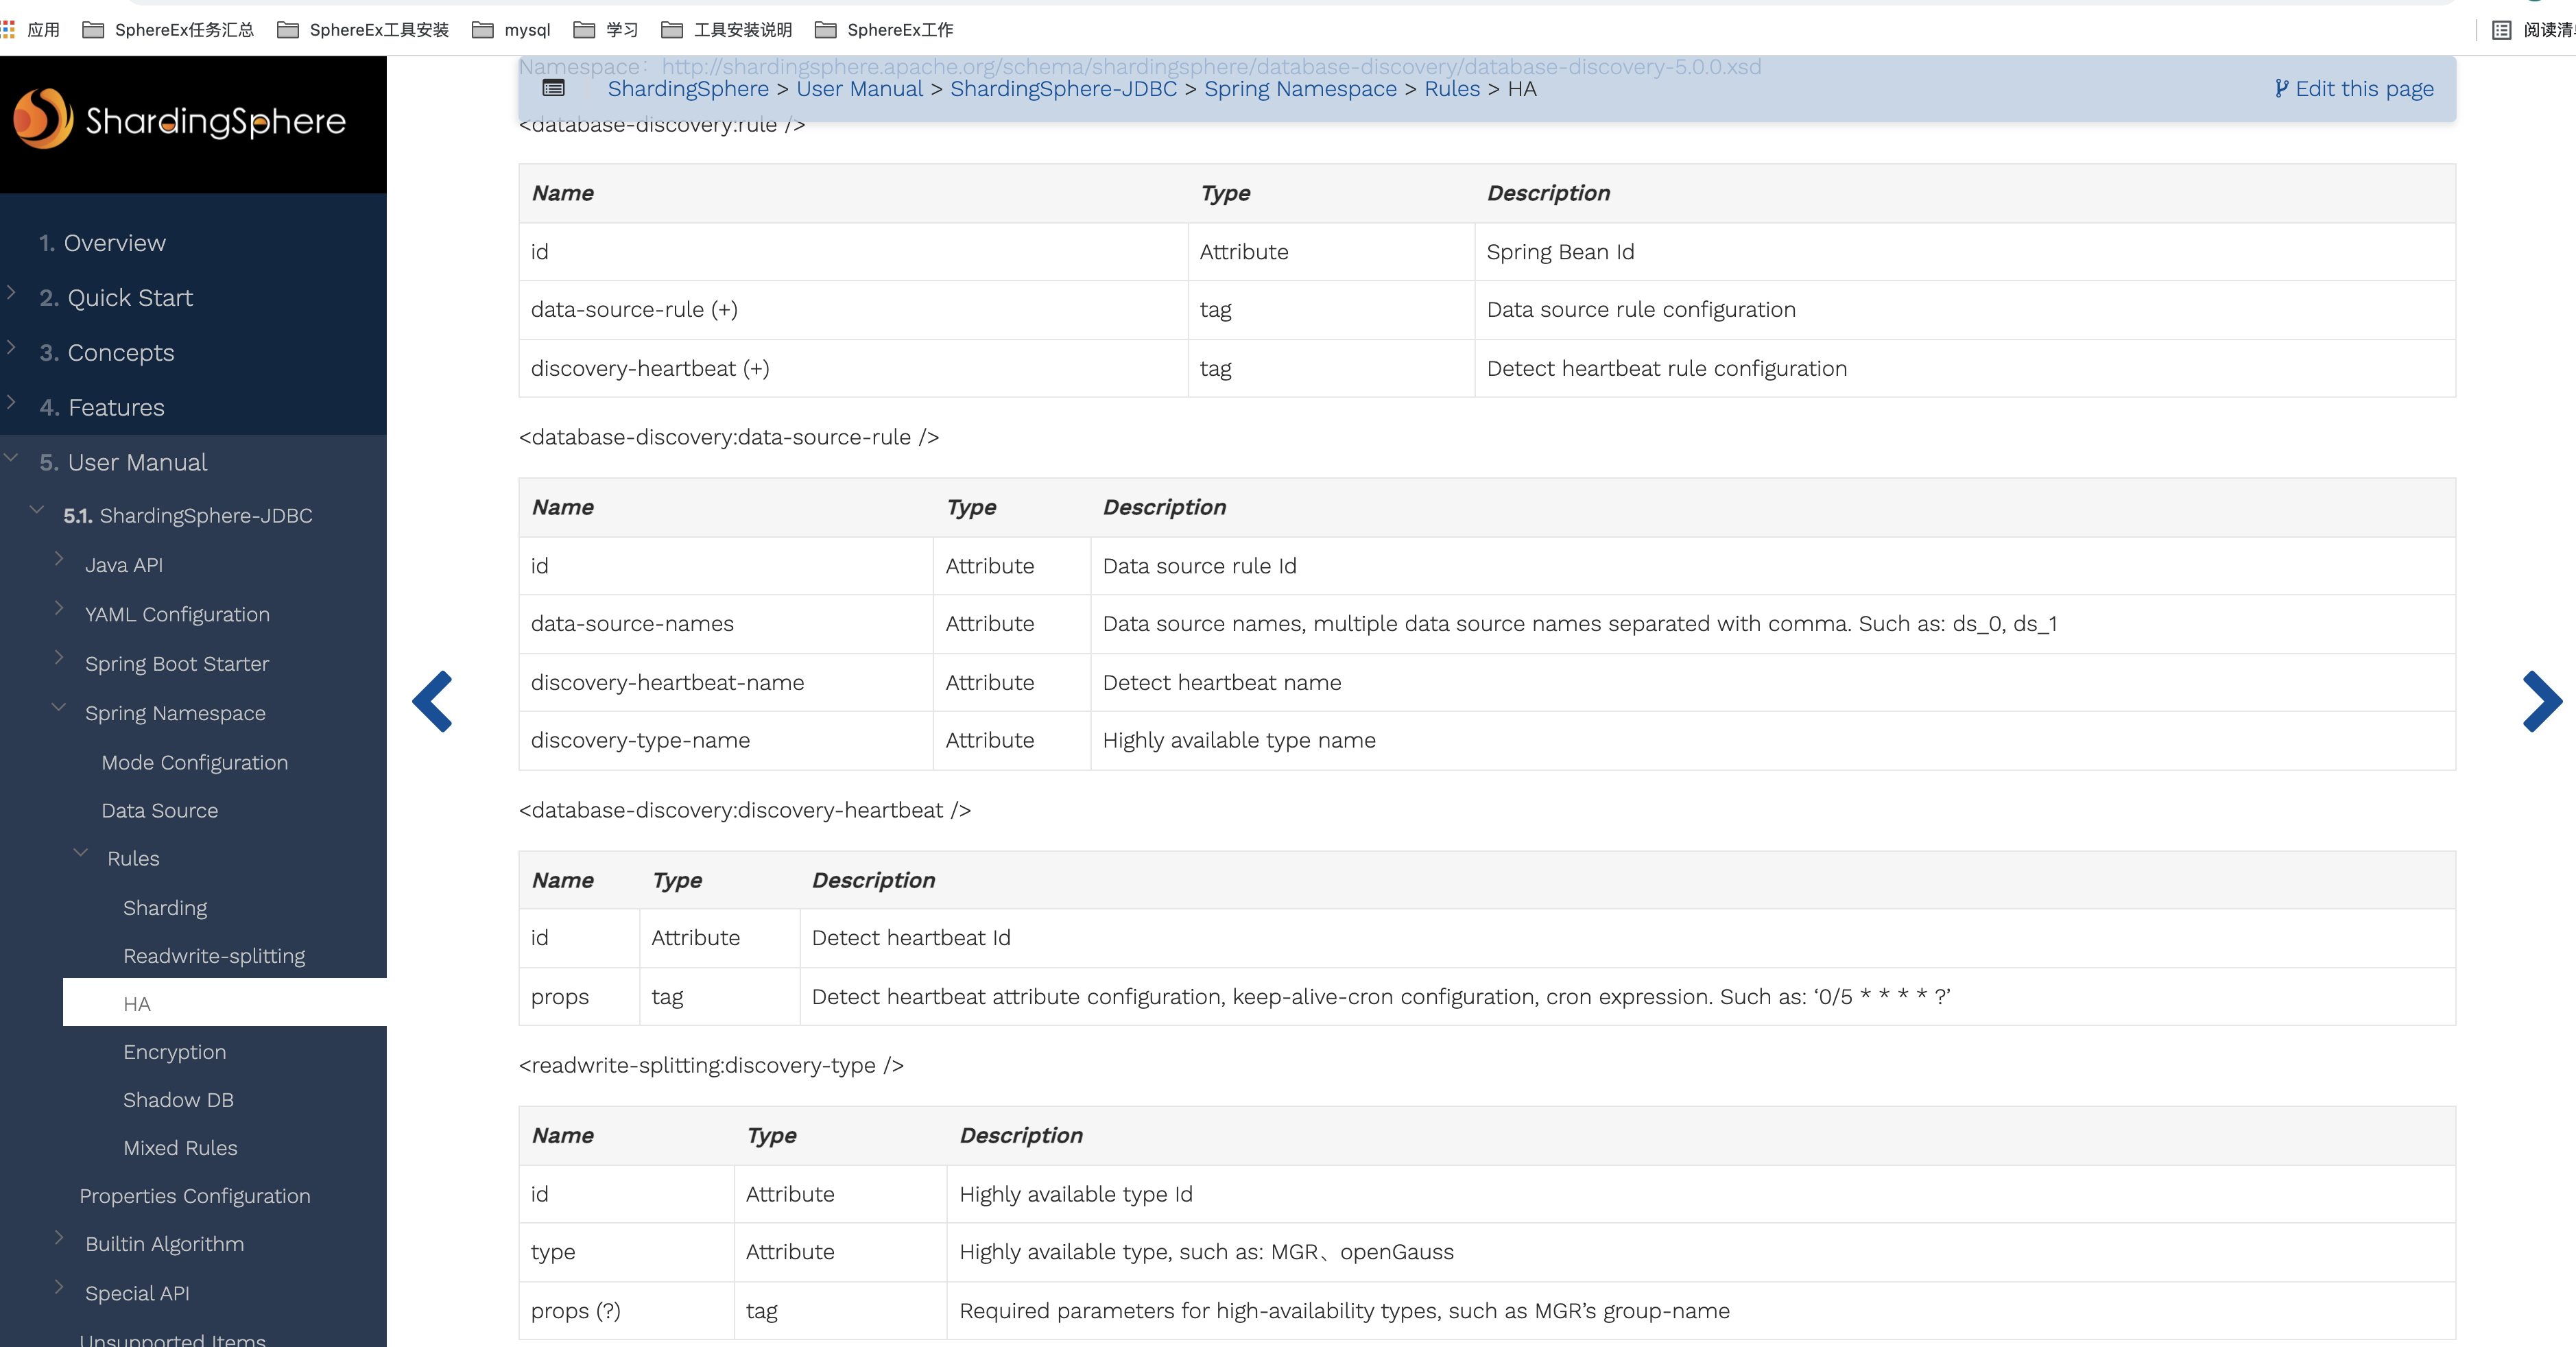
Task: Go to previous page with left arrow
Action: pyautogui.click(x=433, y=701)
